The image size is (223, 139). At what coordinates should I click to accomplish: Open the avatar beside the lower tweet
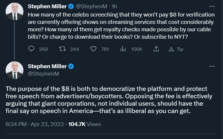(15, 70)
